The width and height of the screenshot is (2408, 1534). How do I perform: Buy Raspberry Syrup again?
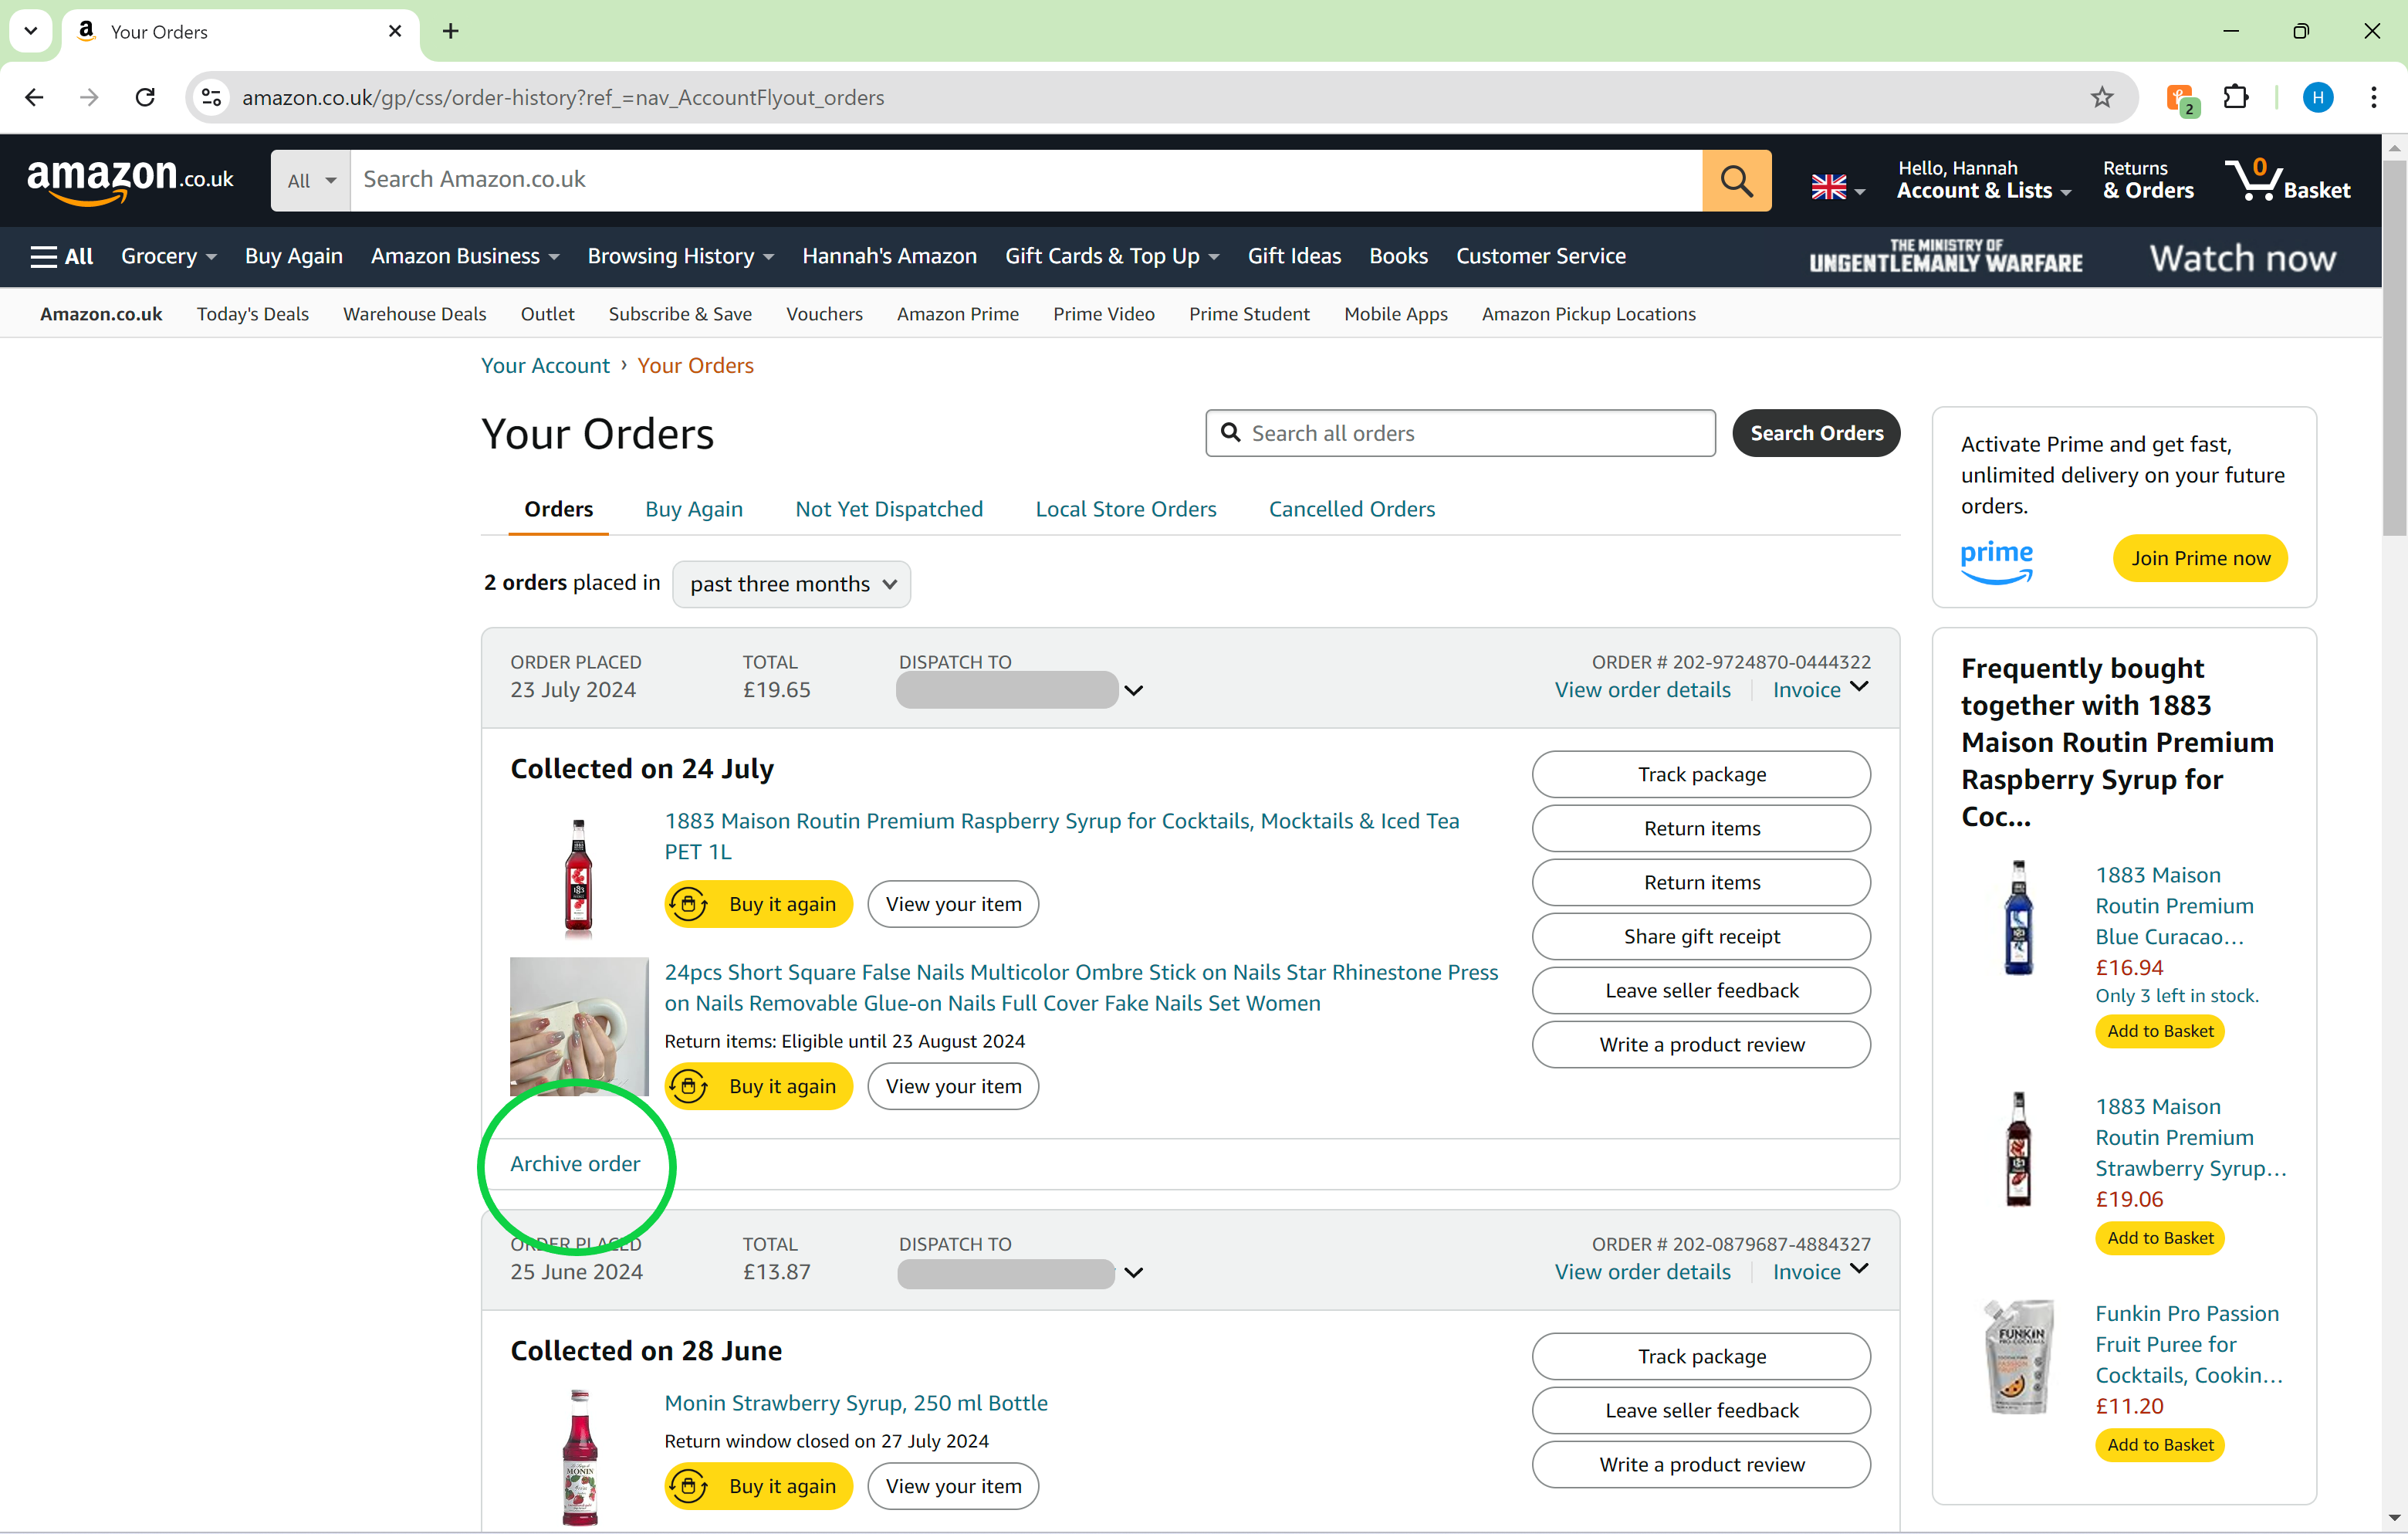point(759,905)
